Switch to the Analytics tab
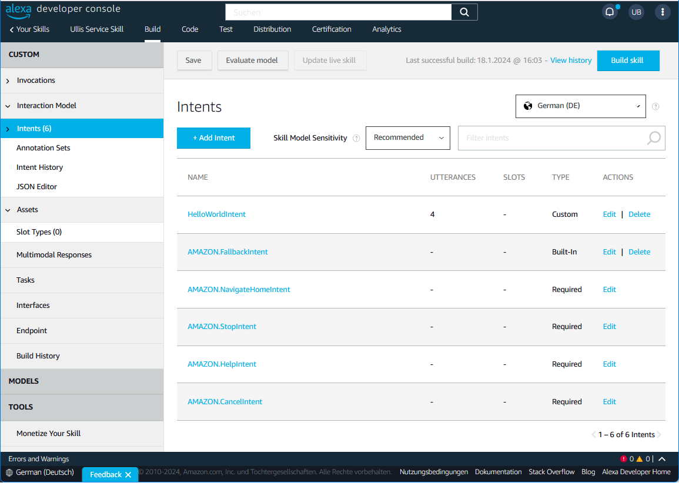This screenshot has width=679, height=483. (x=386, y=29)
